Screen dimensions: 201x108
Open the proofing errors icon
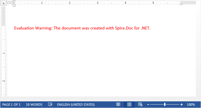tap(50, 105)
